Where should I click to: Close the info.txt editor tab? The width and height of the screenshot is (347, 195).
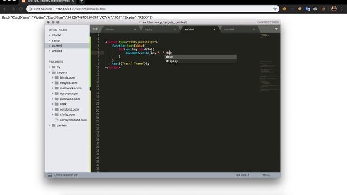[x=135, y=29]
